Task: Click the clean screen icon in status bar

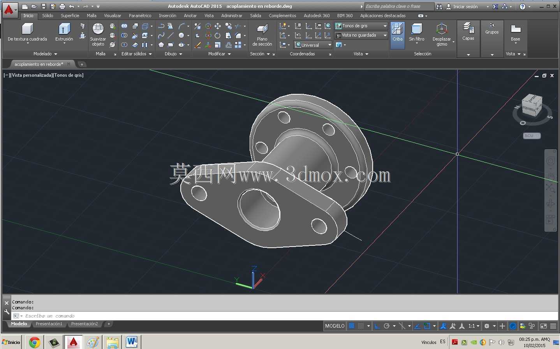Action: 544,326
